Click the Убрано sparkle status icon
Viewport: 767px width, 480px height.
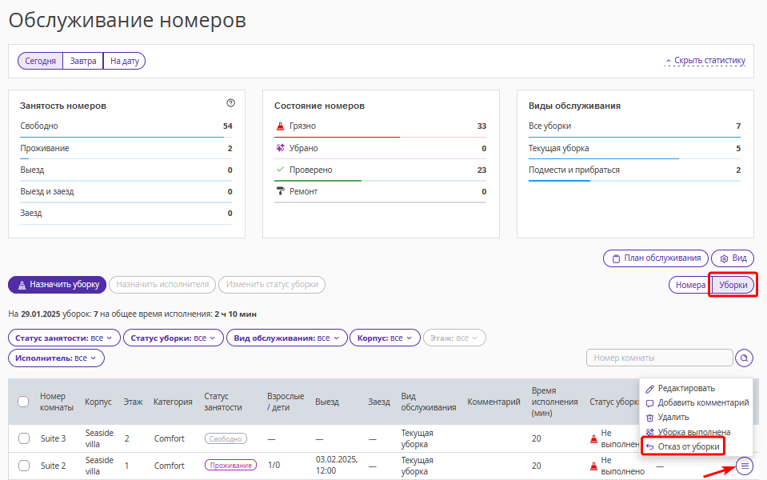coord(280,148)
